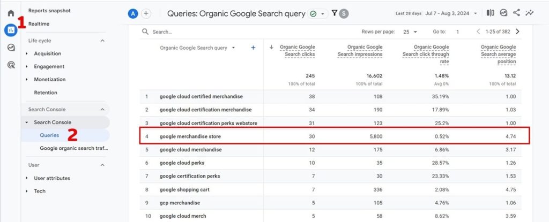
Task: Collapse the Search Console collection header
Action: tap(102, 110)
